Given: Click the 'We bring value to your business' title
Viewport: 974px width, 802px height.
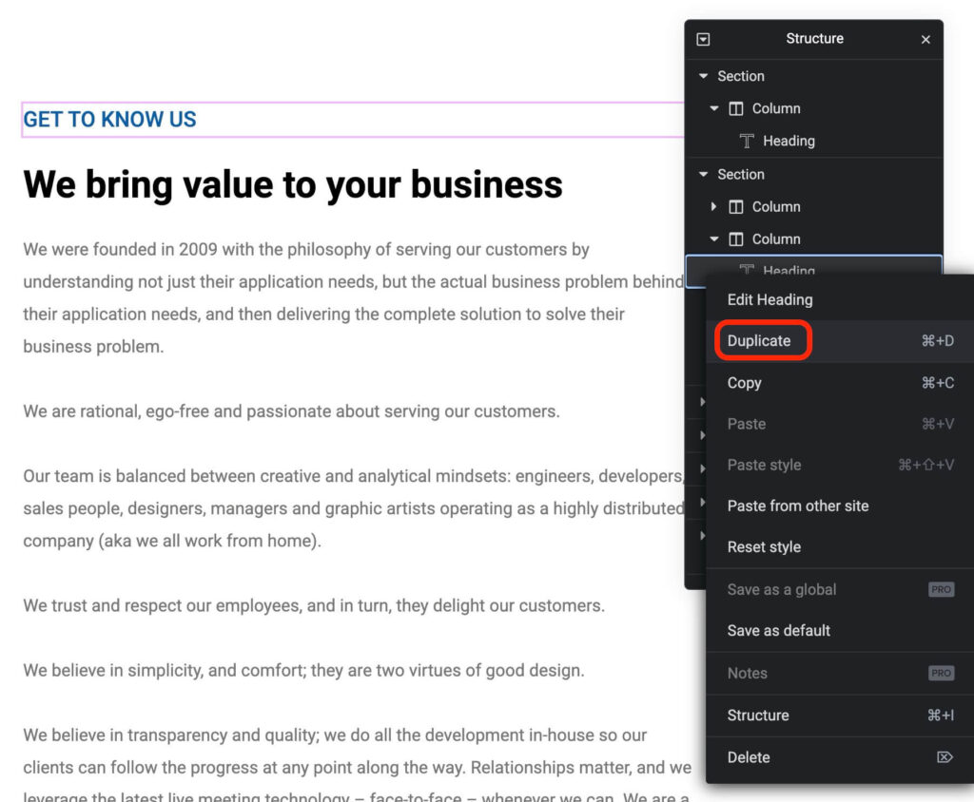Looking at the screenshot, I should point(292,184).
